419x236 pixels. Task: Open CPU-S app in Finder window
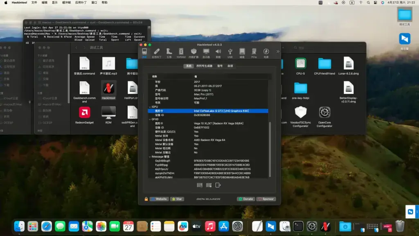pos(300,66)
